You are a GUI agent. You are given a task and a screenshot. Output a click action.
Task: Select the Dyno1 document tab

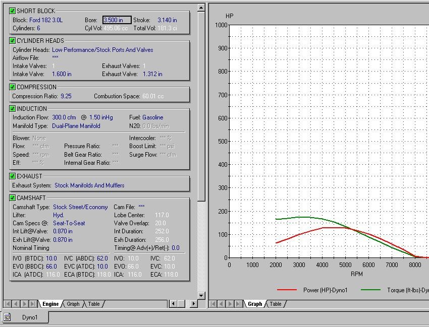(26, 317)
